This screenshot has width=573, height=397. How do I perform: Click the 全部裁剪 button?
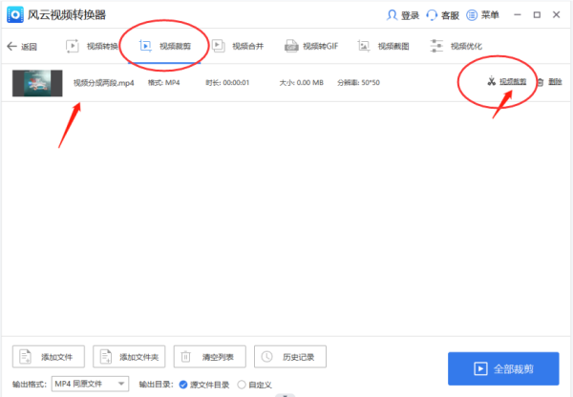503,368
